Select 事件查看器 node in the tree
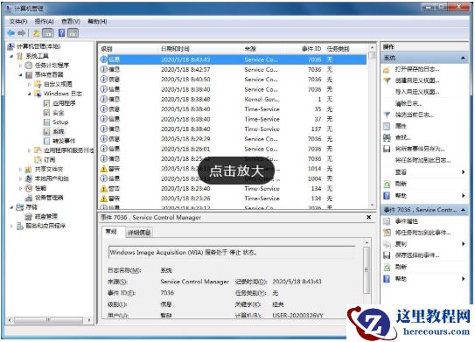 [49, 74]
